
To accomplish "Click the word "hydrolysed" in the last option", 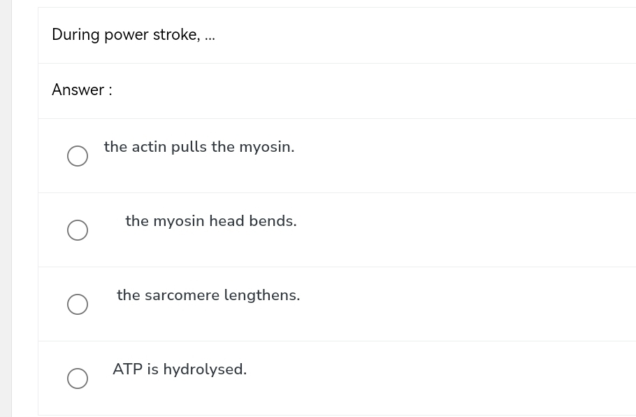I will tap(204, 369).
